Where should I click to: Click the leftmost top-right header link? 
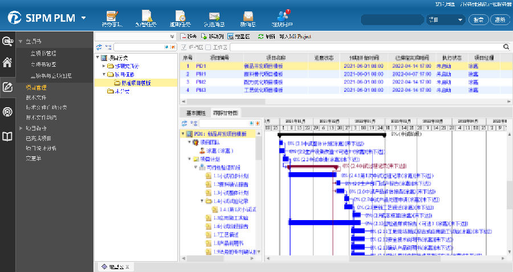[x=445, y=4]
